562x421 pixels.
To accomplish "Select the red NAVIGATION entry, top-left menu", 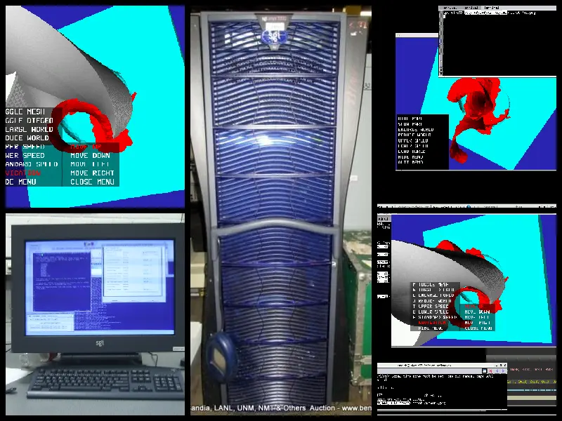I will pyautogui.click(x=22, y=173).
